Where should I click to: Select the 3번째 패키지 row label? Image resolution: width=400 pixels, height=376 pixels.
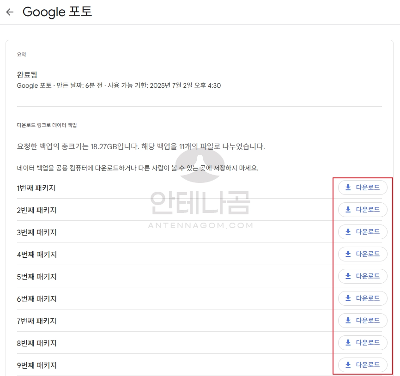[36, 232]
